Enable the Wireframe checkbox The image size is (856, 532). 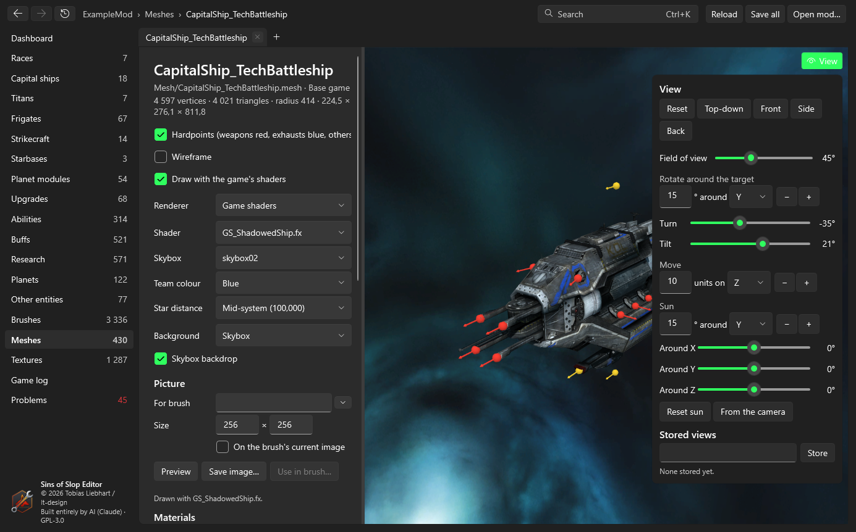(161, 157)
